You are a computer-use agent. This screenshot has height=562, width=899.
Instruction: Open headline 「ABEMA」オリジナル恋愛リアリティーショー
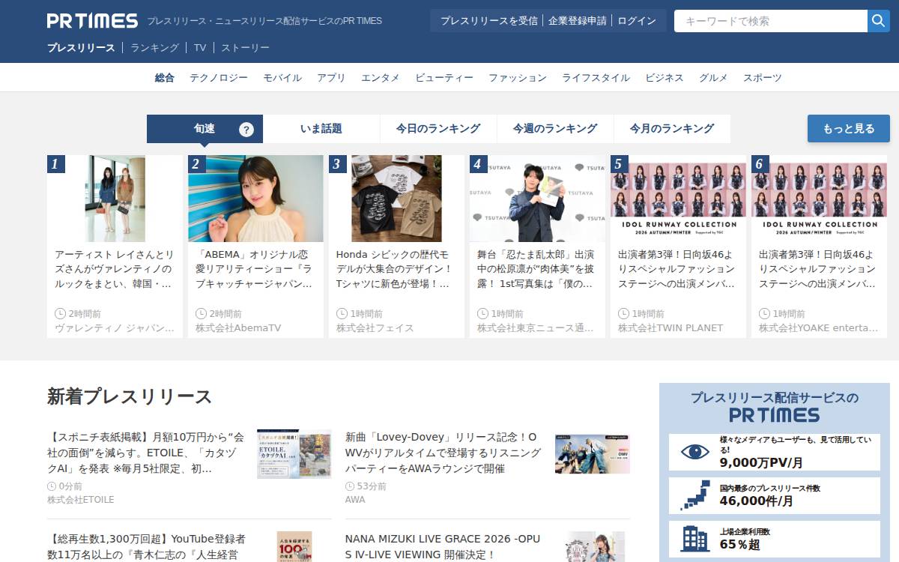tap(255, 270)
